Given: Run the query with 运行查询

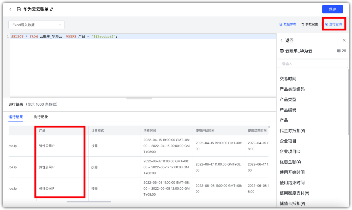Looking at the screenshot, I should pos(333,24).
